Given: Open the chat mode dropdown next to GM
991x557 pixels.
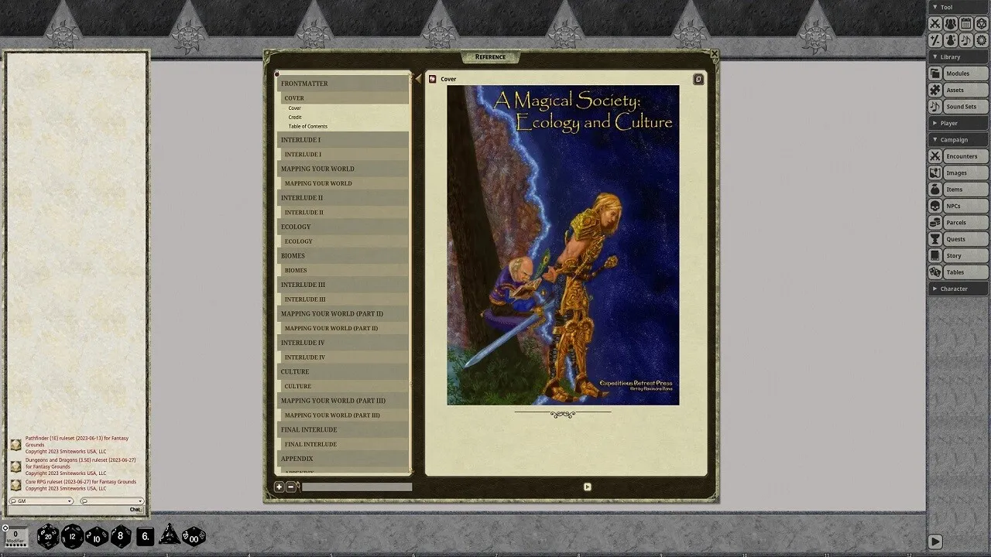Looking at the screenshot, I should 111,501.
